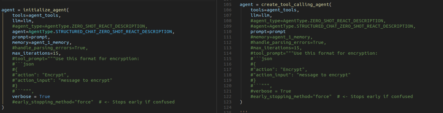
Task: Click line number 110 in the gutter
Action: (228, 32)
